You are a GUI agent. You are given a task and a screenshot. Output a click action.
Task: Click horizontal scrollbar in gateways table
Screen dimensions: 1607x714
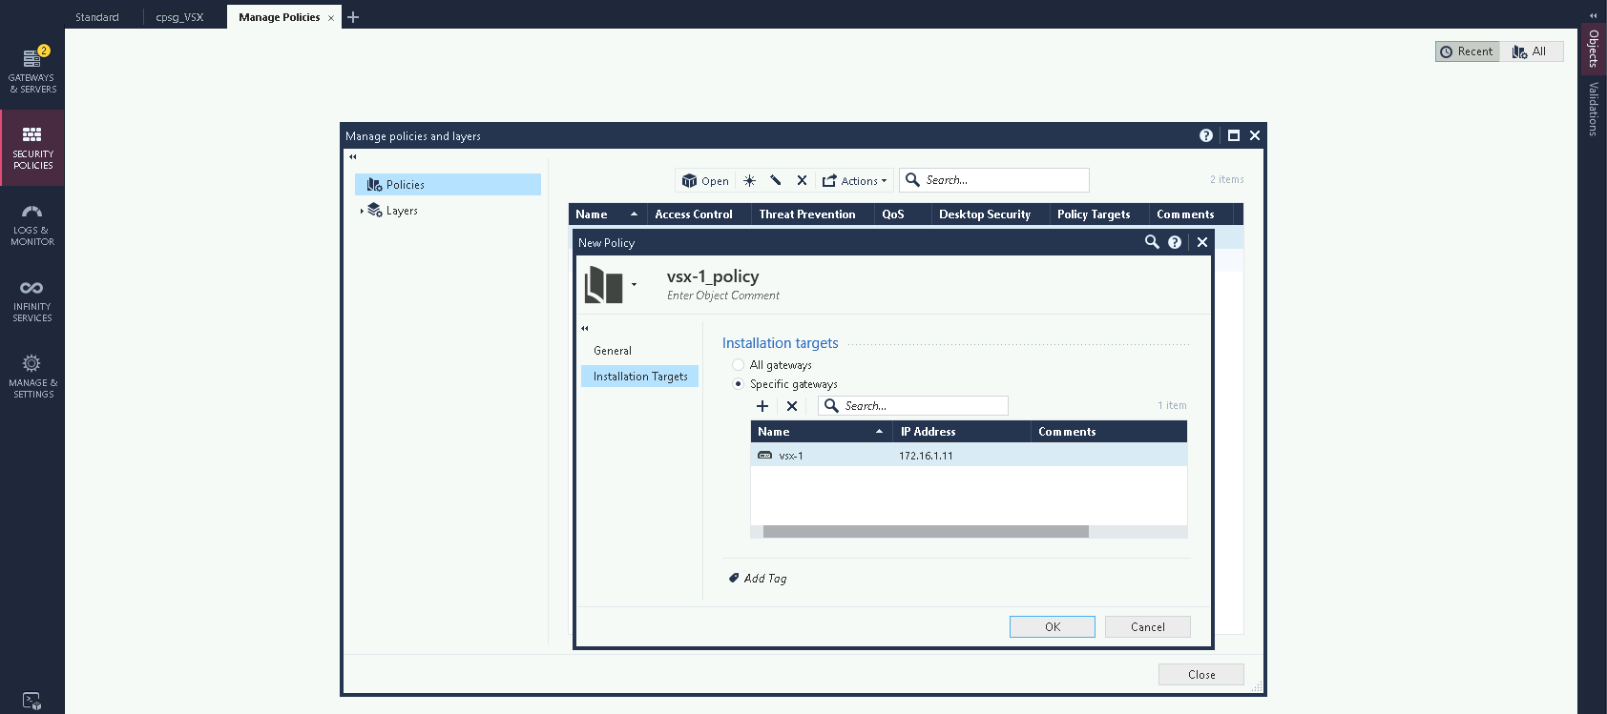(x=925, y=532)
